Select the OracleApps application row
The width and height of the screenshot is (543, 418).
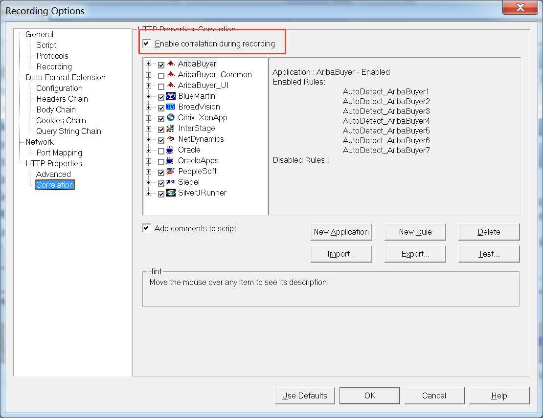point(198,160)
